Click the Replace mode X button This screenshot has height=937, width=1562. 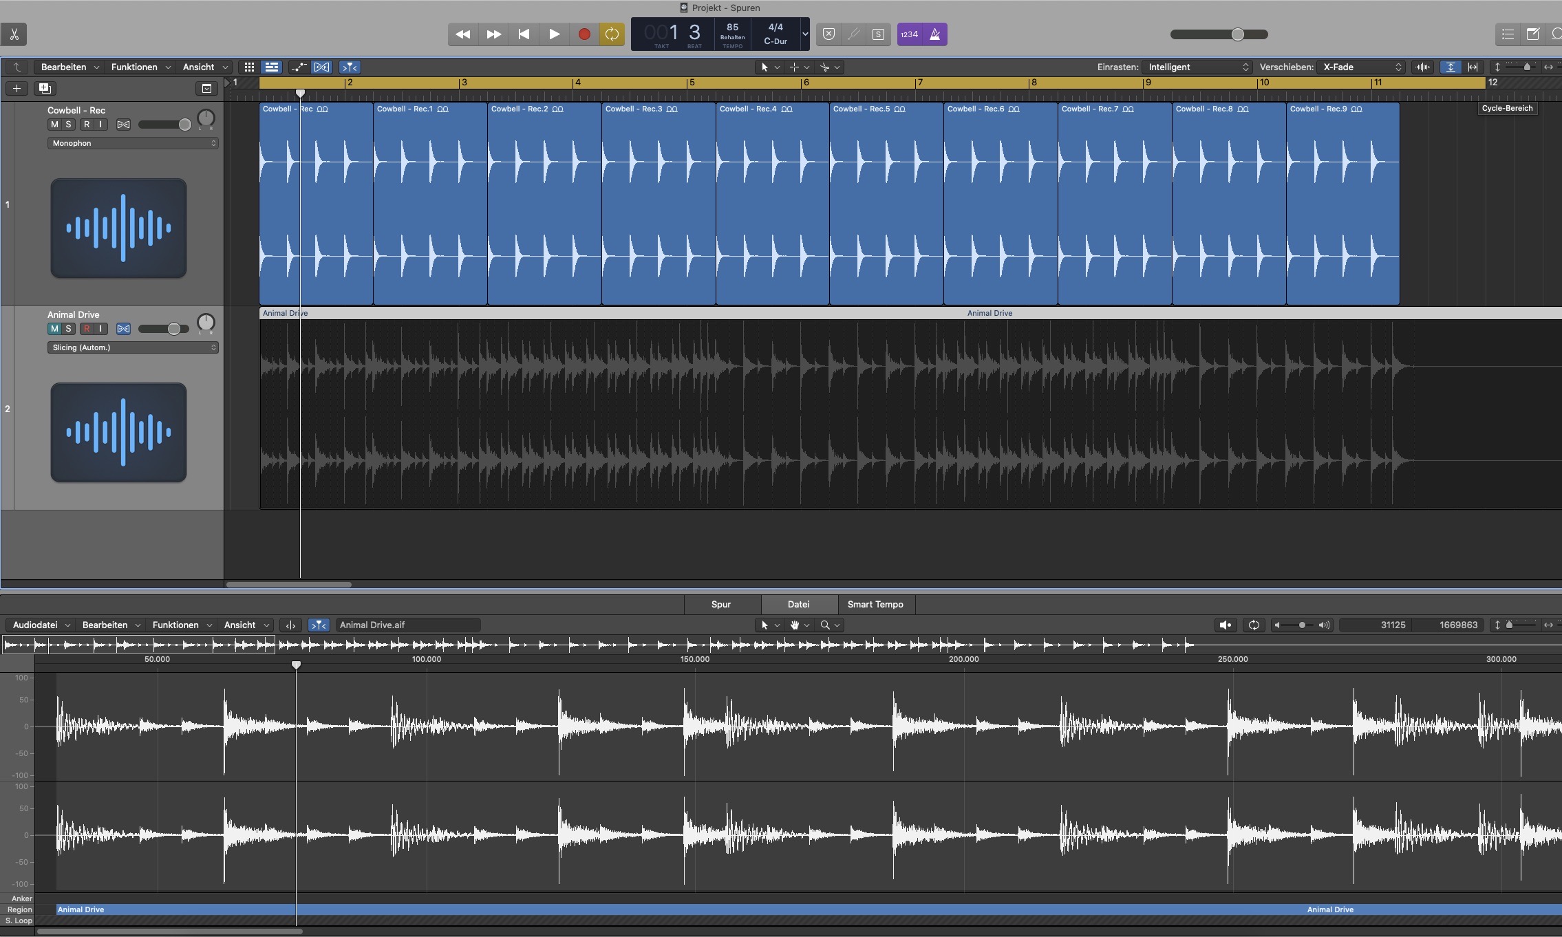(828, 34)
